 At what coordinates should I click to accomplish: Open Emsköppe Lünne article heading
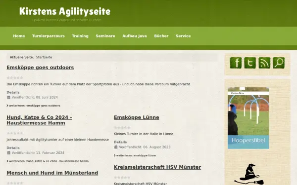[x=137, y=117]
